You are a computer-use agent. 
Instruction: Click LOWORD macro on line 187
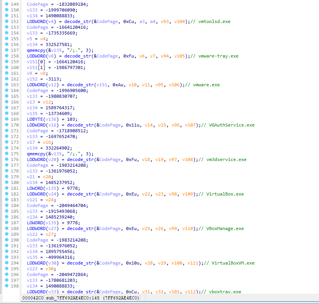(x=35, y=223)
